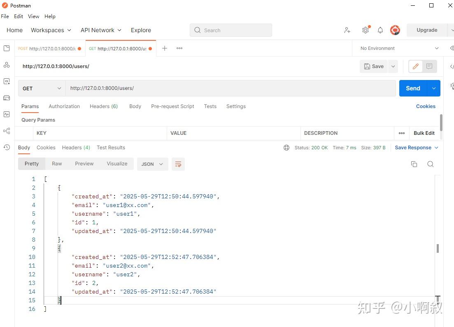Open Bulk Edit for query params
This screenshot has height=327, width=454.
coord(424,133)
